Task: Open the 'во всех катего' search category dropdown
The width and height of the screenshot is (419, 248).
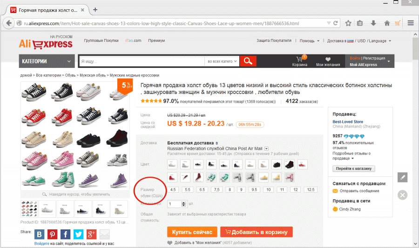Action: [x=222, y=61]
